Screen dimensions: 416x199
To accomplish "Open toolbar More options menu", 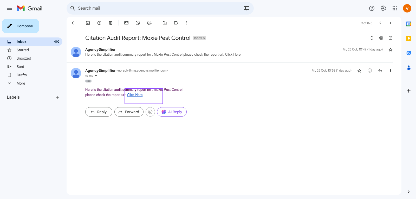I will coord(187,23).
